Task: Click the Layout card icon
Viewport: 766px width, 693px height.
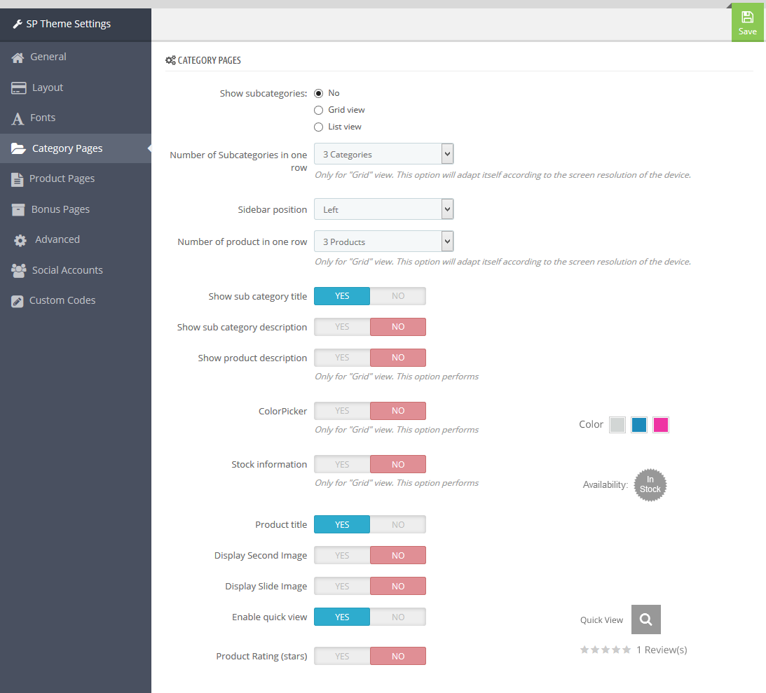Action: click(18, 87)
